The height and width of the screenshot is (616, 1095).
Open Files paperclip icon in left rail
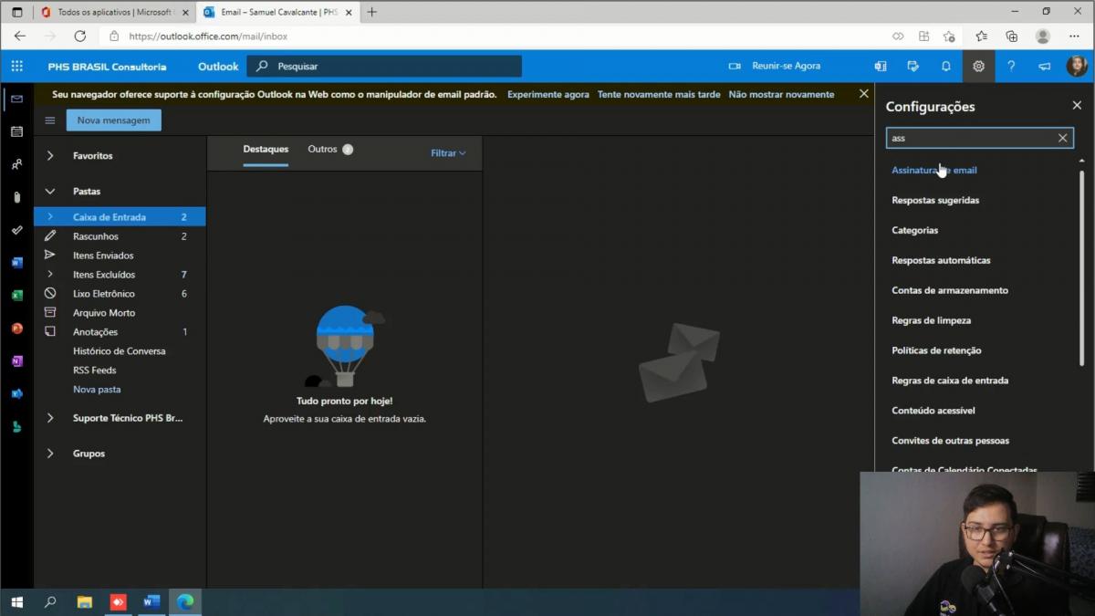[x=16, y=197]
